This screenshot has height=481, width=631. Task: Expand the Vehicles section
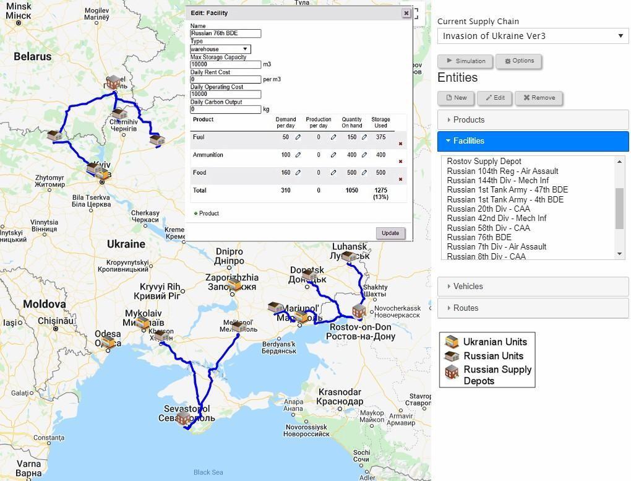pos(533,287)
